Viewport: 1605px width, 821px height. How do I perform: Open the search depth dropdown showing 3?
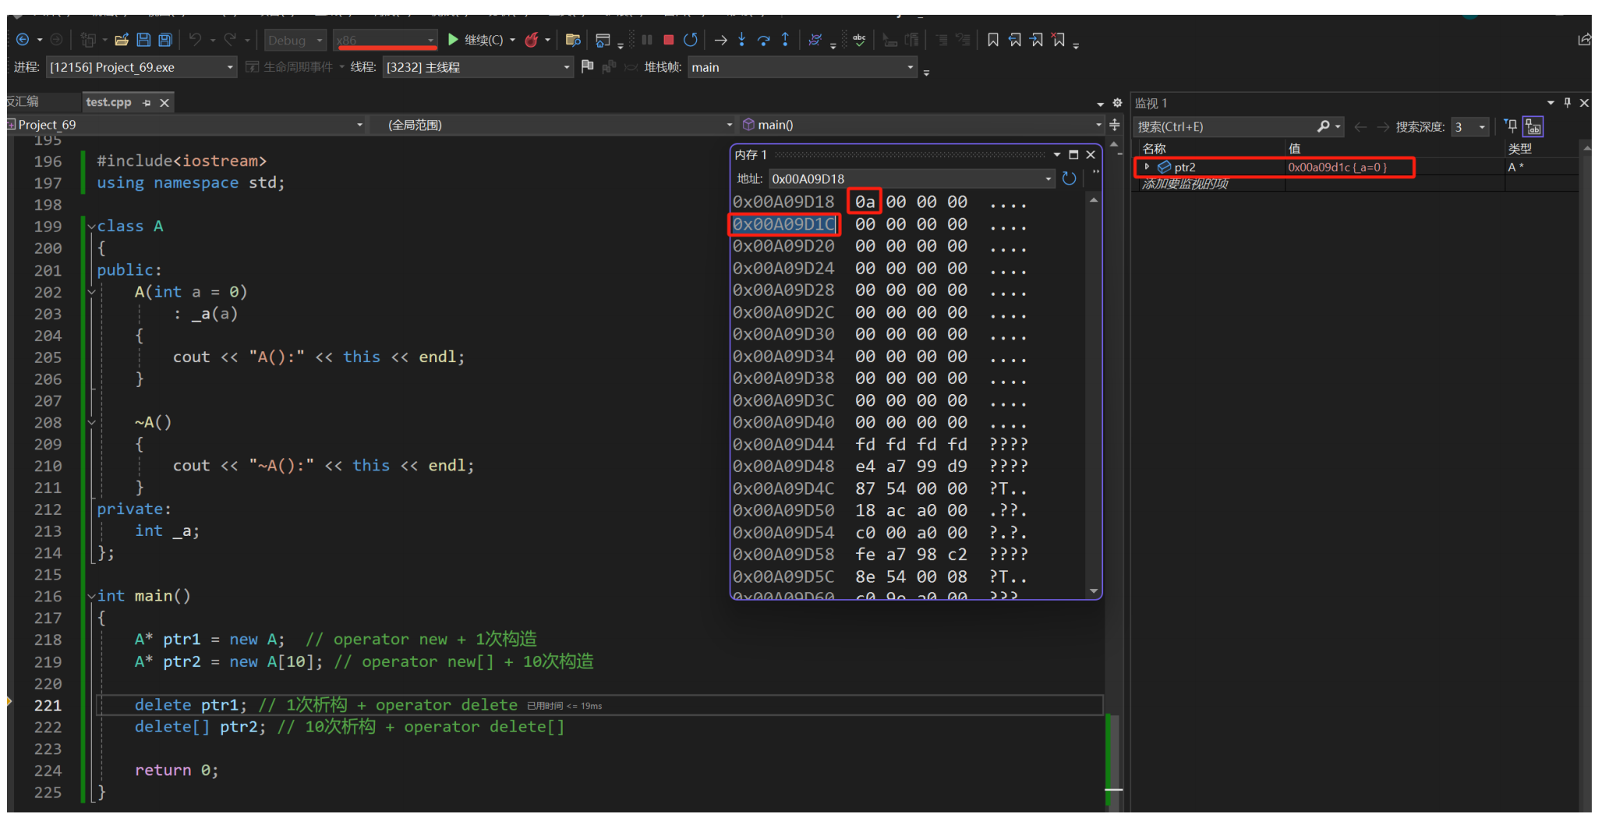tap(1469, 126)
